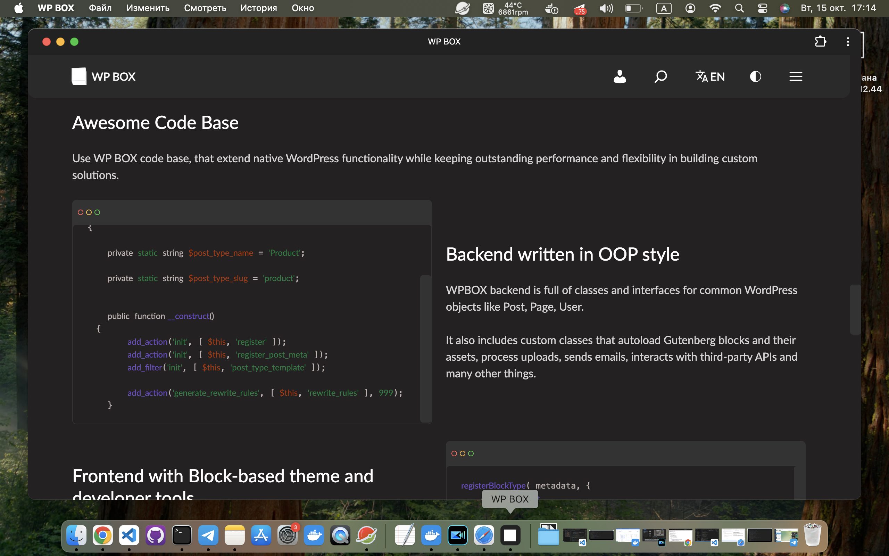This screenshot has width=889, height=556.
Task: Click the Docker whale menu bar icon
Action: click(x=551, y=8)
